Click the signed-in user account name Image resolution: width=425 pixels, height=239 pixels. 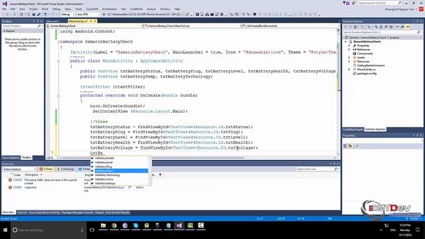tap(400, 9)
